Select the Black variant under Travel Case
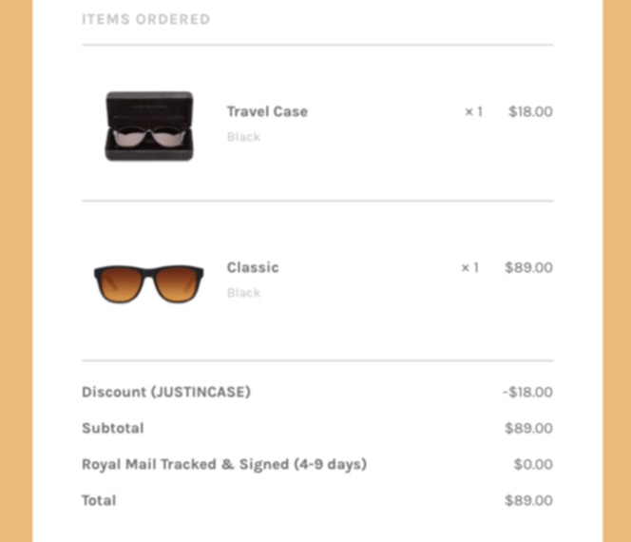This screenshot has width=631, height=542. click(x=243, y=137)
